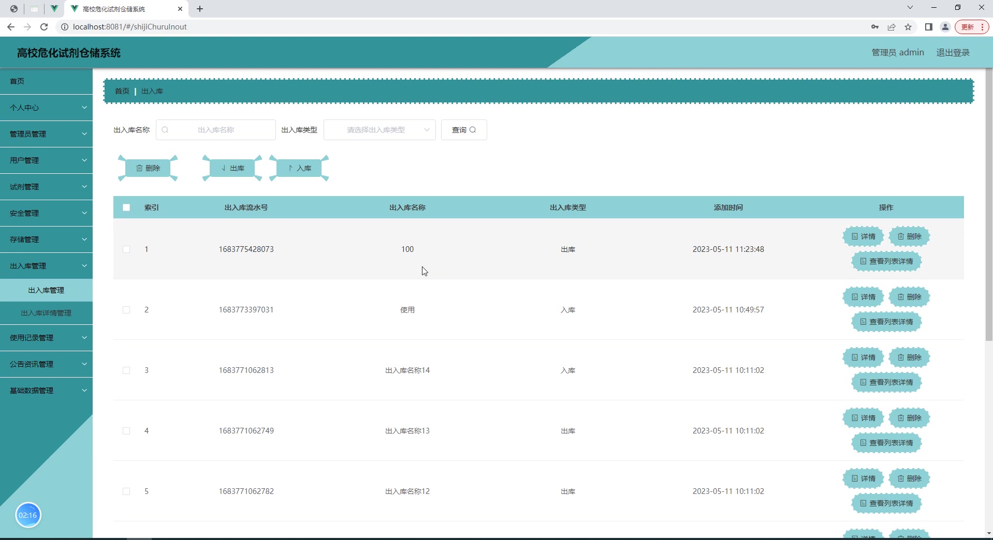Viewport: 993px width, 540px height.
Task: Click 详情 for 出入库名称14 row
Action: click(863, 357)
